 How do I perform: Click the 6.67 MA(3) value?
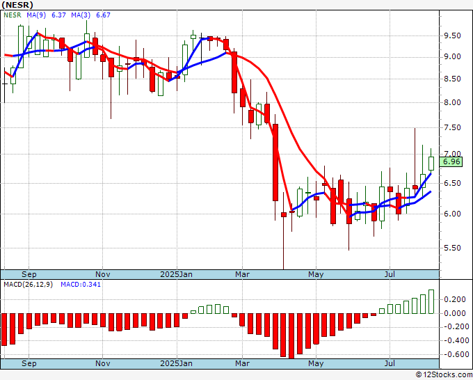click(103, 15)
